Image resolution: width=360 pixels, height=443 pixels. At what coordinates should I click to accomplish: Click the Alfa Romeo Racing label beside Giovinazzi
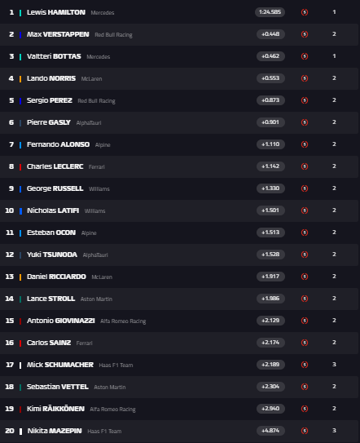tap(123, 321)
